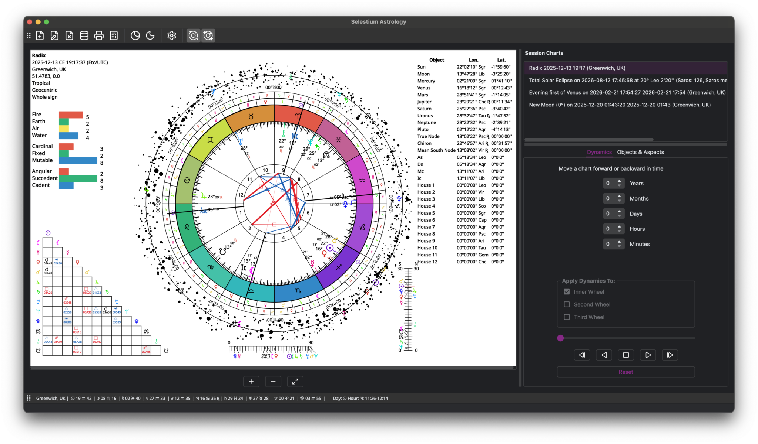Disable the Inner Wheel checkbox
Viewport: 758px width, 444px height.
point(567,291)
